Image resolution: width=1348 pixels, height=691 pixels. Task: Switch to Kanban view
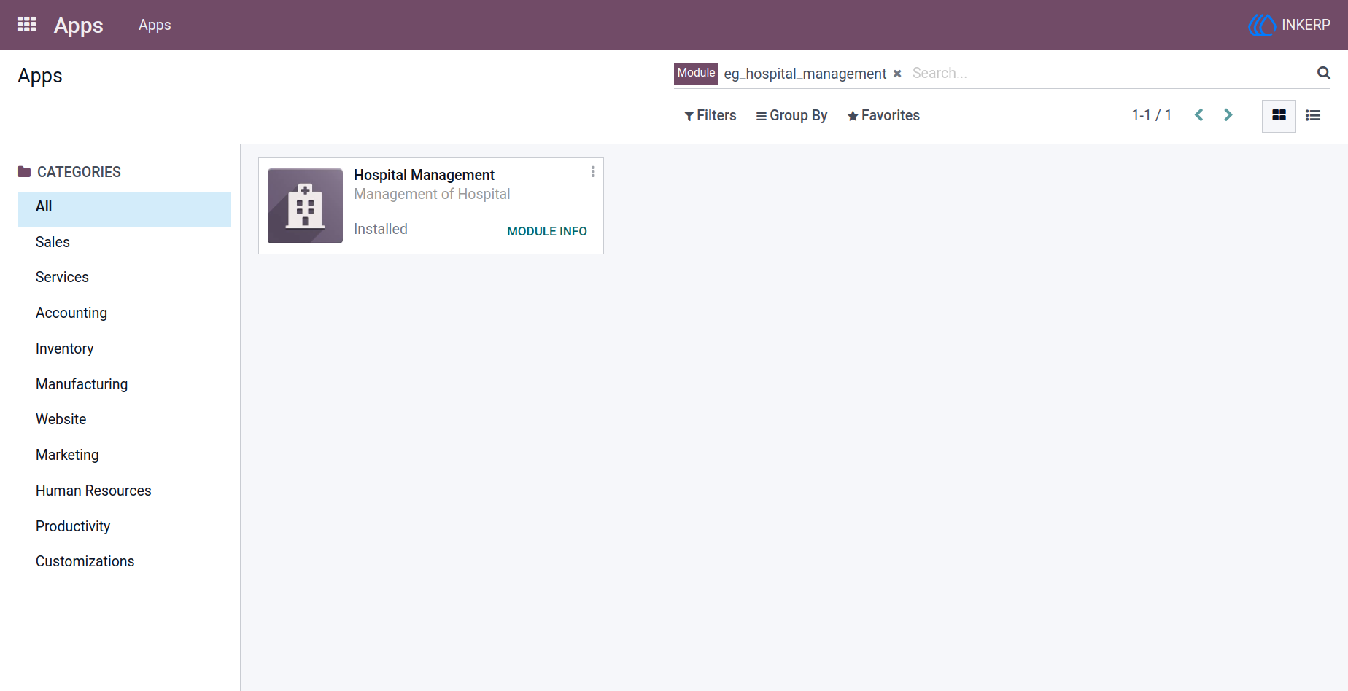pyautogui.click(x=1279, y=116)
